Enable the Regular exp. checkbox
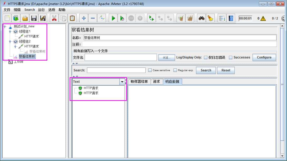The image size is (287, 161). (175, 70)
